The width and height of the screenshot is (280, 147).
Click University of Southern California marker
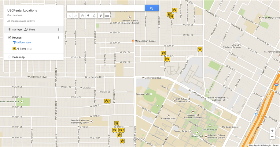[193, 112]
